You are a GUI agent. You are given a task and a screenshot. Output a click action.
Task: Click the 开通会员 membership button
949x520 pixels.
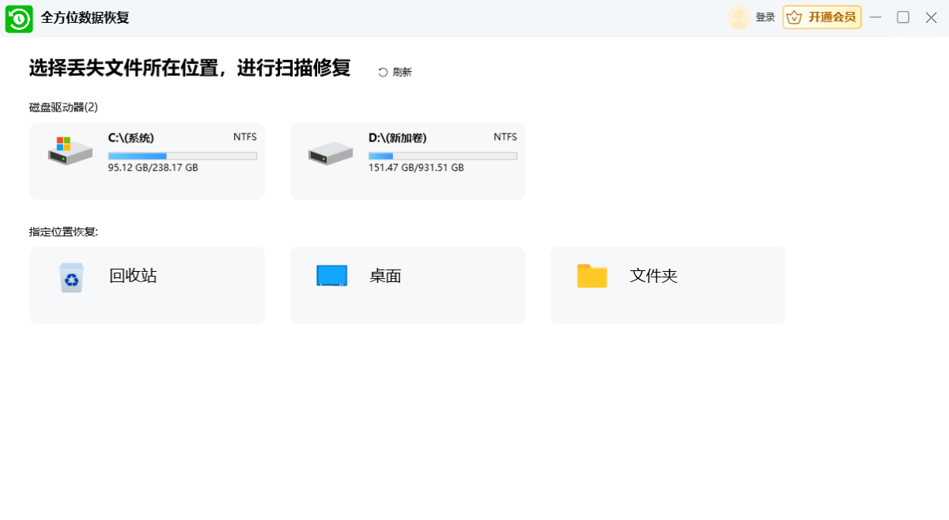(822, 17)
